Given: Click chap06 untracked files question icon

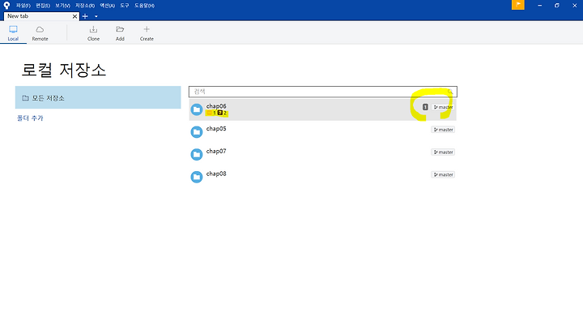Looking at the screenshot, I should (220, 113).
